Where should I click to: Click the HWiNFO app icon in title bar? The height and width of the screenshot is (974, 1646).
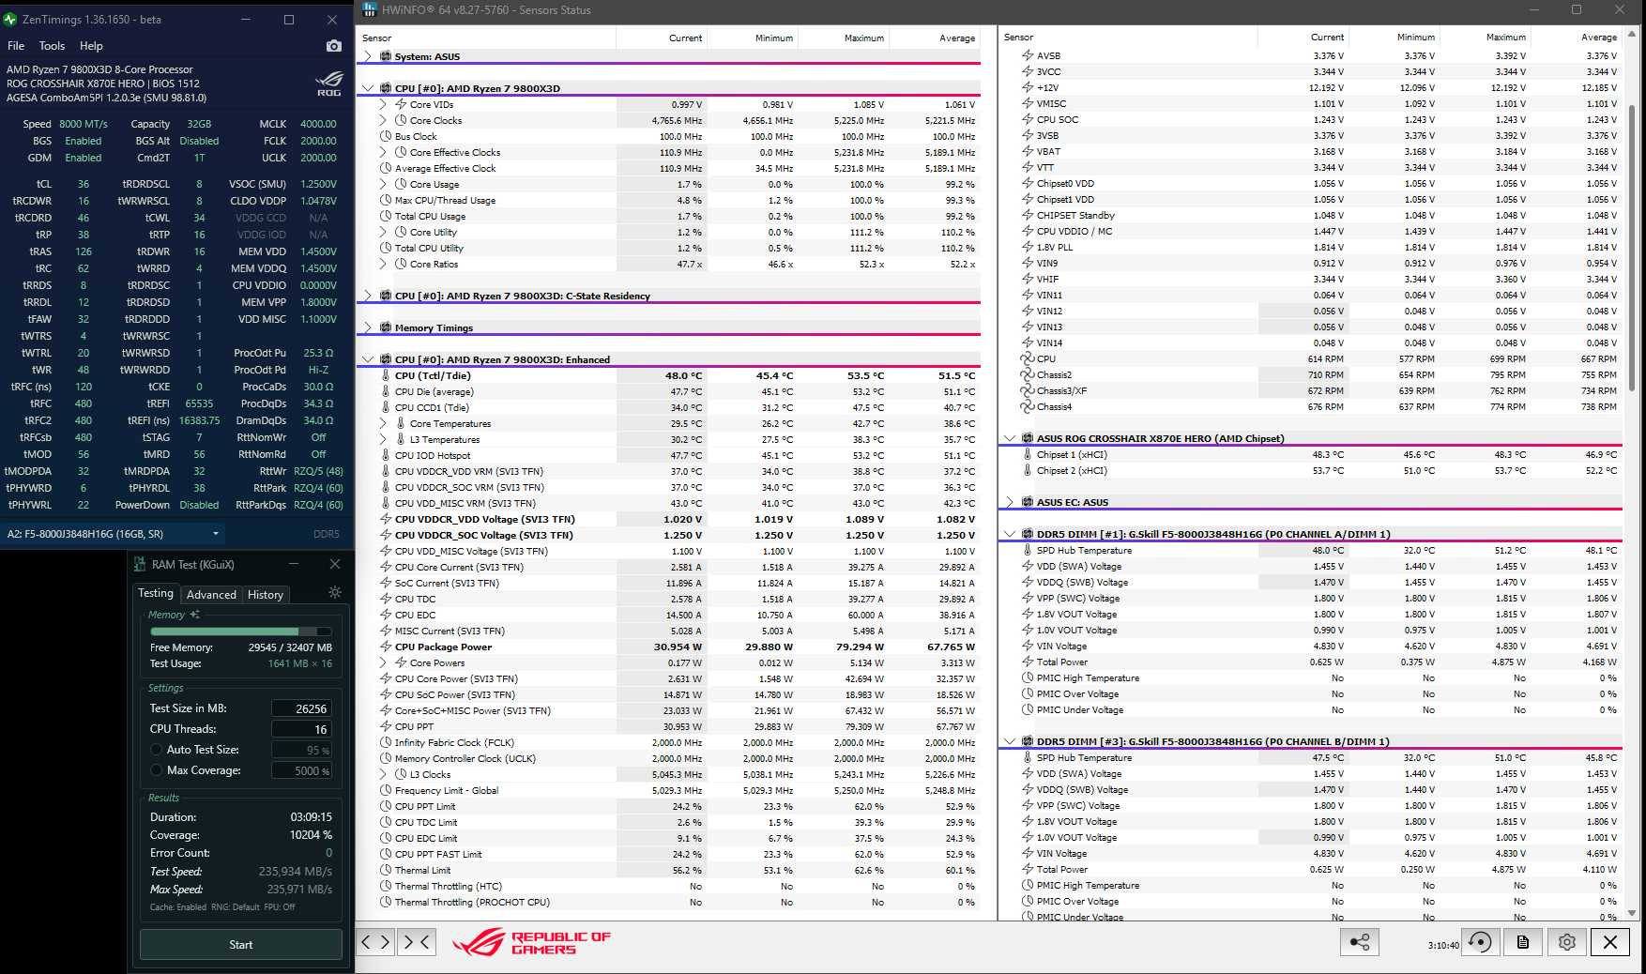(x=369, y=10)
